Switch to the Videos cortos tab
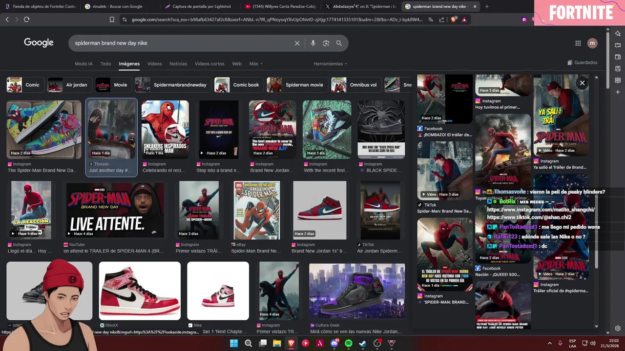Screen dimensions: 625x351 209,64
